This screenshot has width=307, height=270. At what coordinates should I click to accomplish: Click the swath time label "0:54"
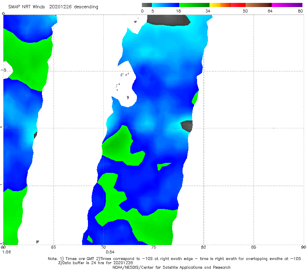point(110,252)
